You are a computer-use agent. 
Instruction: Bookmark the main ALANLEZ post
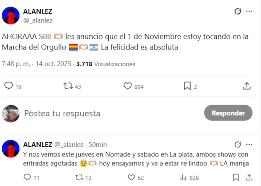pos(187,86)
